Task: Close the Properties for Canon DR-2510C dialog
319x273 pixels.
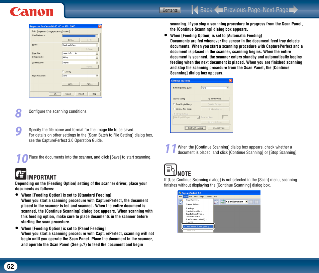Action: coord(100,26)
